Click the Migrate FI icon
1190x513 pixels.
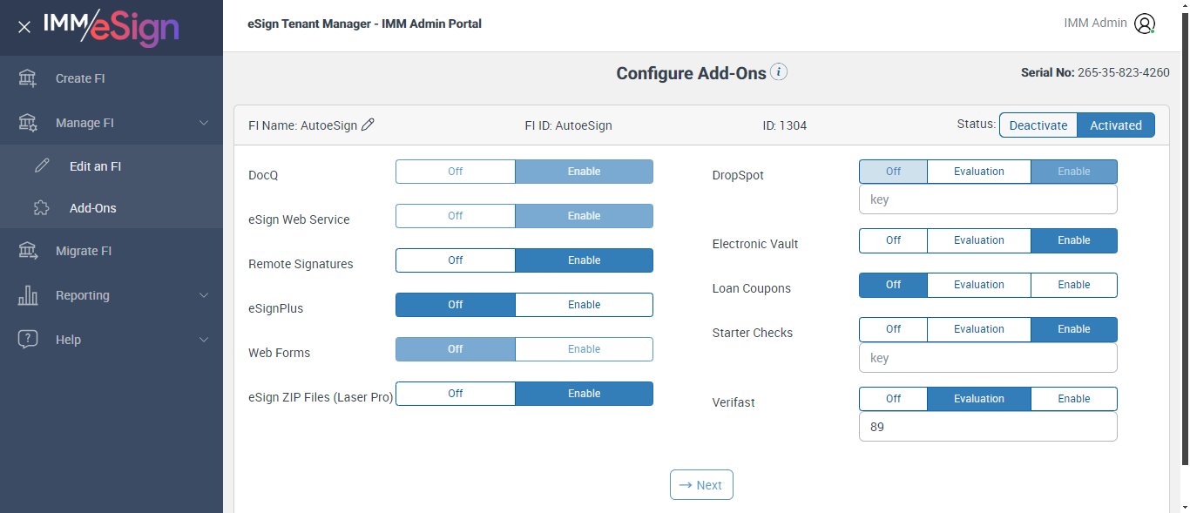click(x=28, y=251)
